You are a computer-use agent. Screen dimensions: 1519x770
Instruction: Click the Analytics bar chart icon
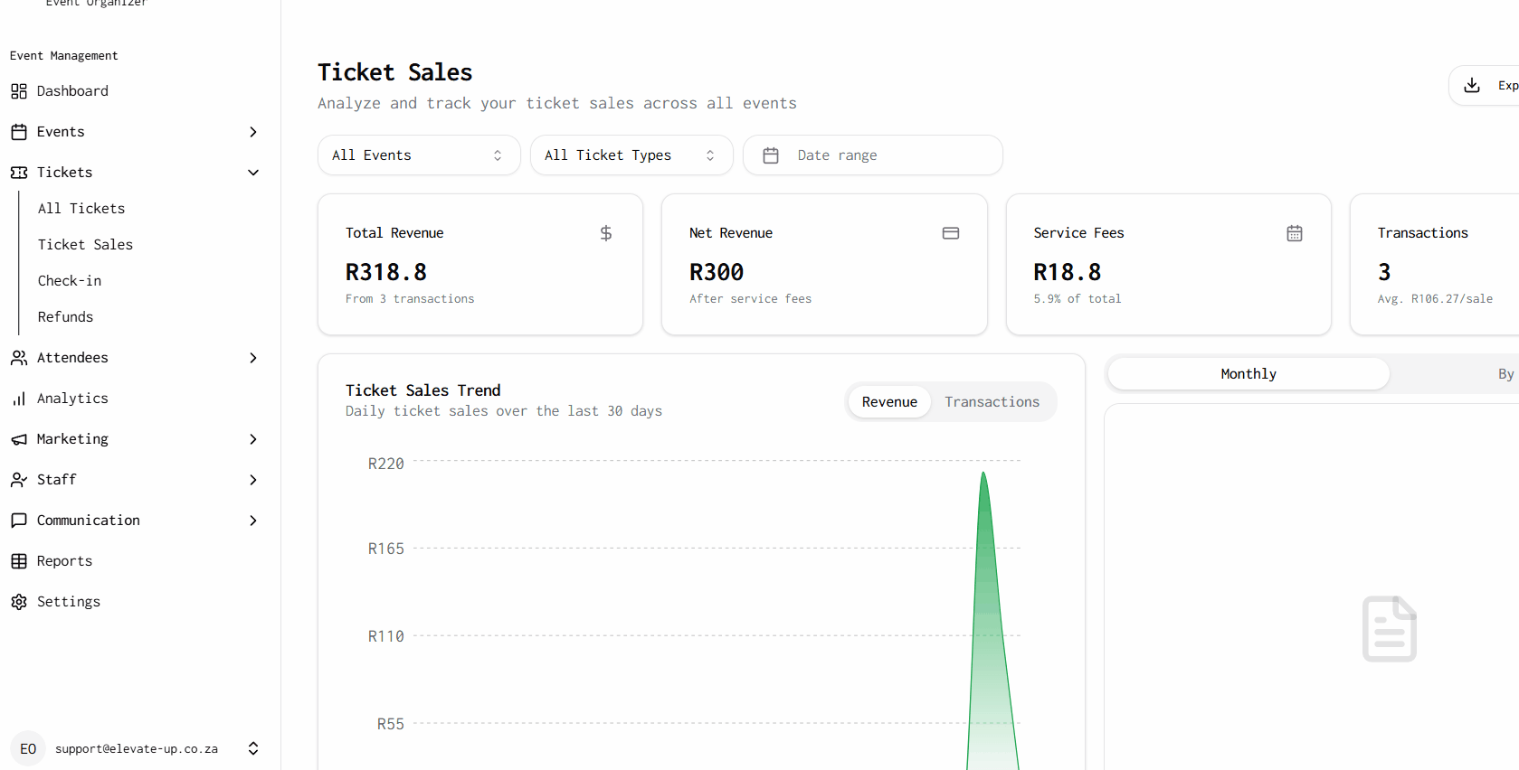pos(18,399)
